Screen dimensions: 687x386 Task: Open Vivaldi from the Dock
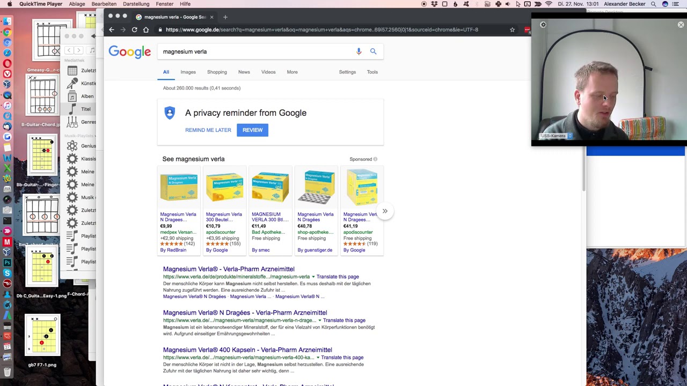(x=7, y=73)
